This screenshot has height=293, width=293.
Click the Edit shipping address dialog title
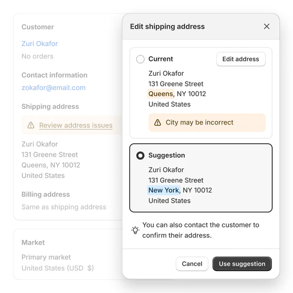pyautogui.click(x=167, y=26)
